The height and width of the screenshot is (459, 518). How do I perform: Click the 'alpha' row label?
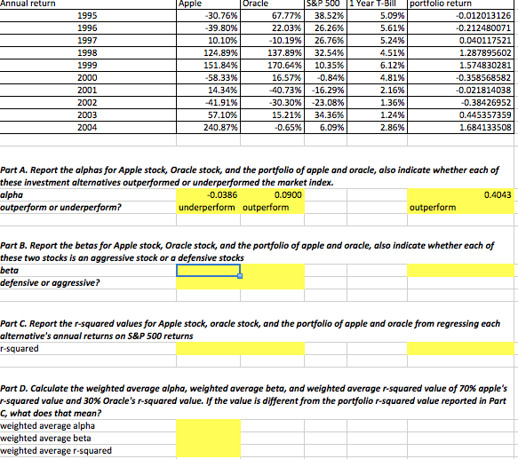coord(12,194)
